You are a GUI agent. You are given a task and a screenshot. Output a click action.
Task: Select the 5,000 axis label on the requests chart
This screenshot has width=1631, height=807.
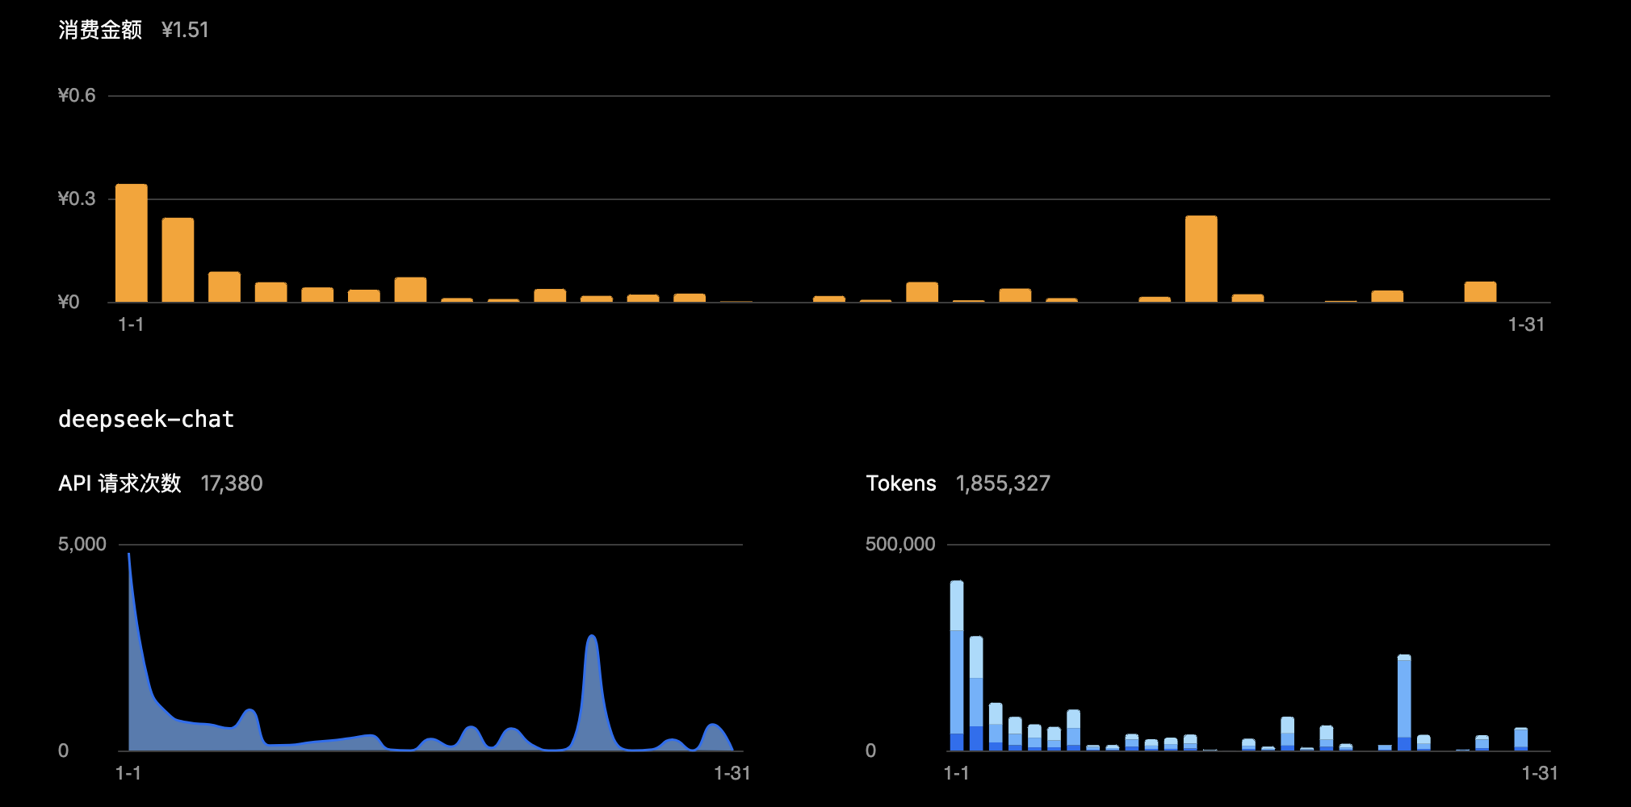pyautogui.click(x=82, y=544)
